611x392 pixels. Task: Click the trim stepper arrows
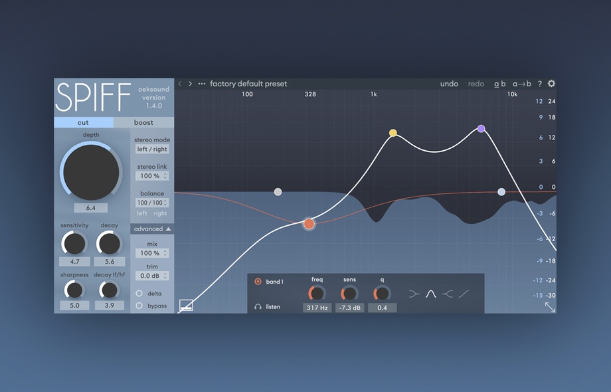pyautogui.click(x=165, y=276)
